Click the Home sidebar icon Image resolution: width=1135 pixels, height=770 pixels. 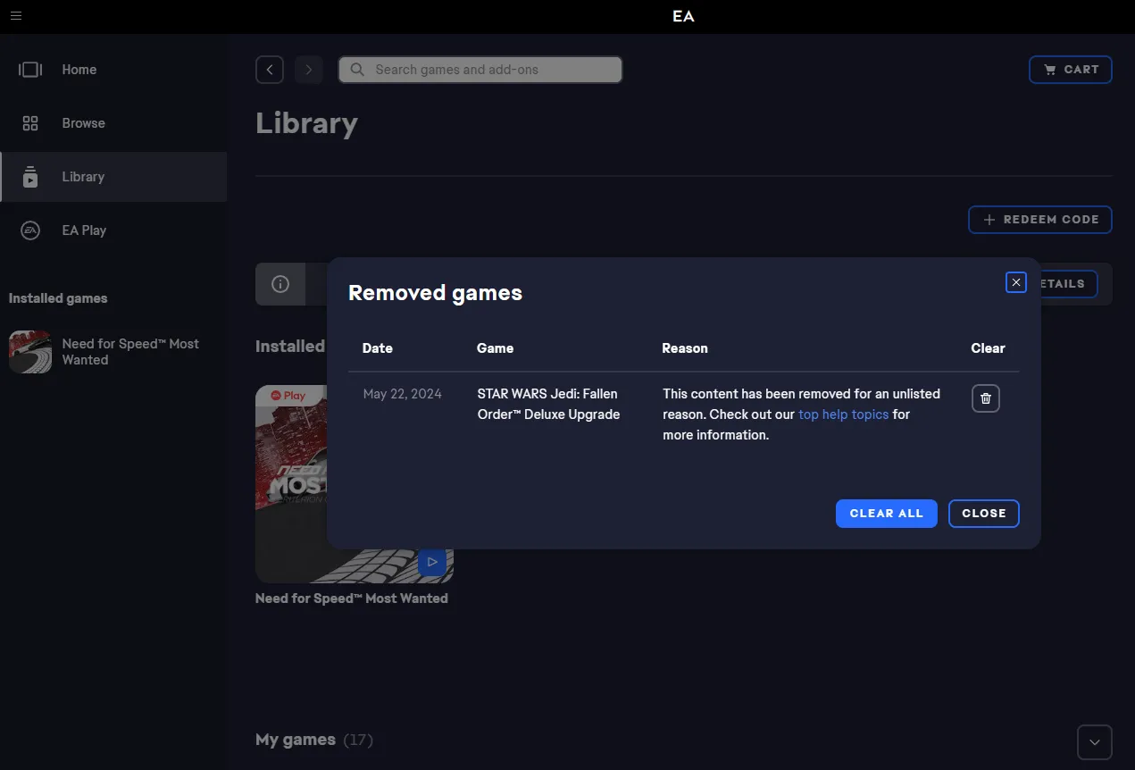[x=30, y=70]
